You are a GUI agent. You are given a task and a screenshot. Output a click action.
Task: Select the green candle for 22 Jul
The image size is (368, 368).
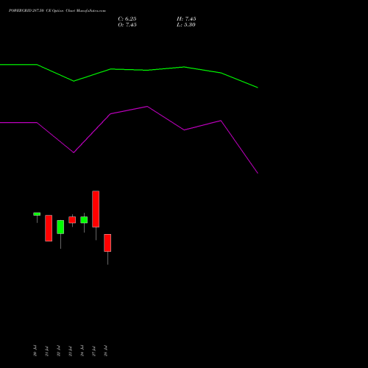pos(60,227)
